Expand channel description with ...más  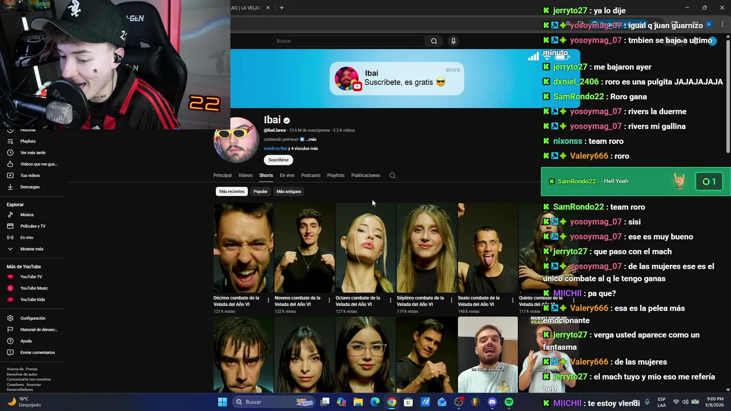point(311,139)
